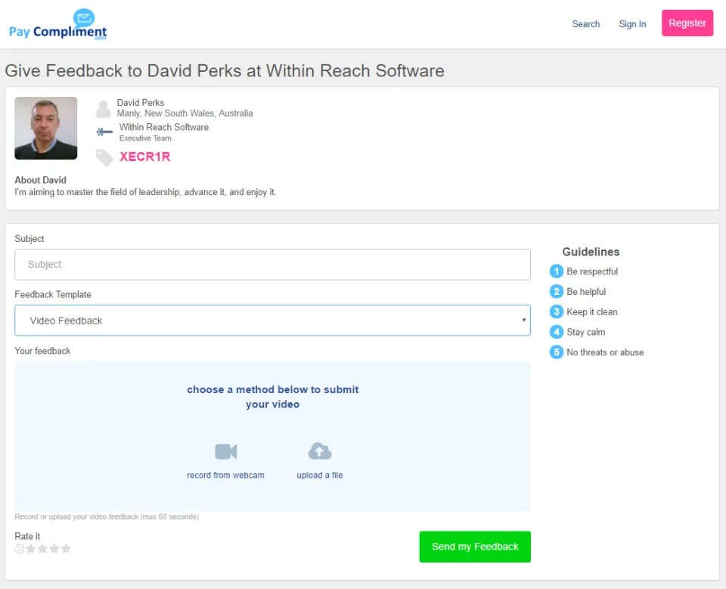Screen dimensions: 726x589
Task: Click the webcam camera icon
Action: (226, 451)
